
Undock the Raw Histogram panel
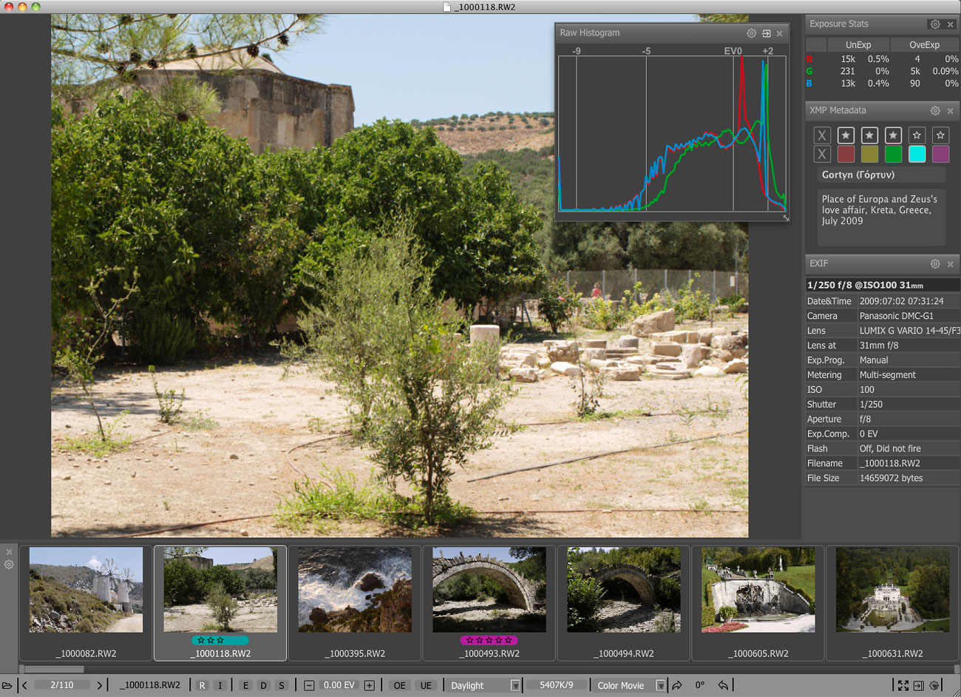pyautogui.click(x=766, y=33)
